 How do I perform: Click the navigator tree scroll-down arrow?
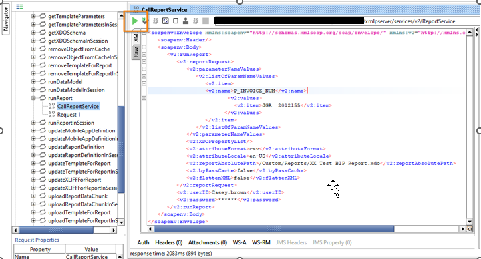pos(121,222)
